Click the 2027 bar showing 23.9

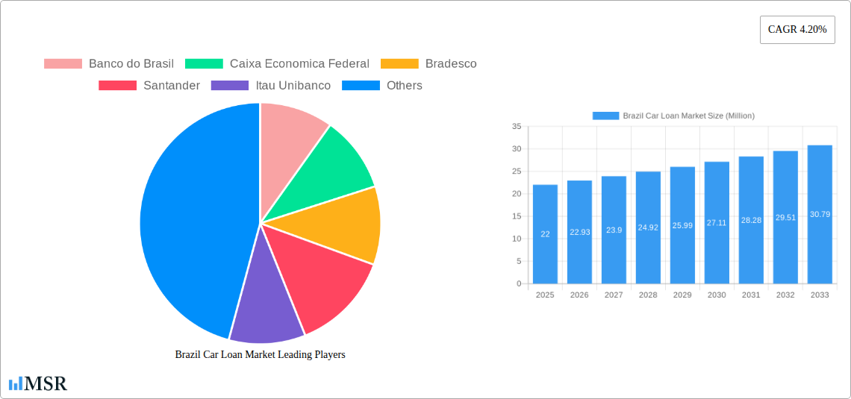pos(614,230)
